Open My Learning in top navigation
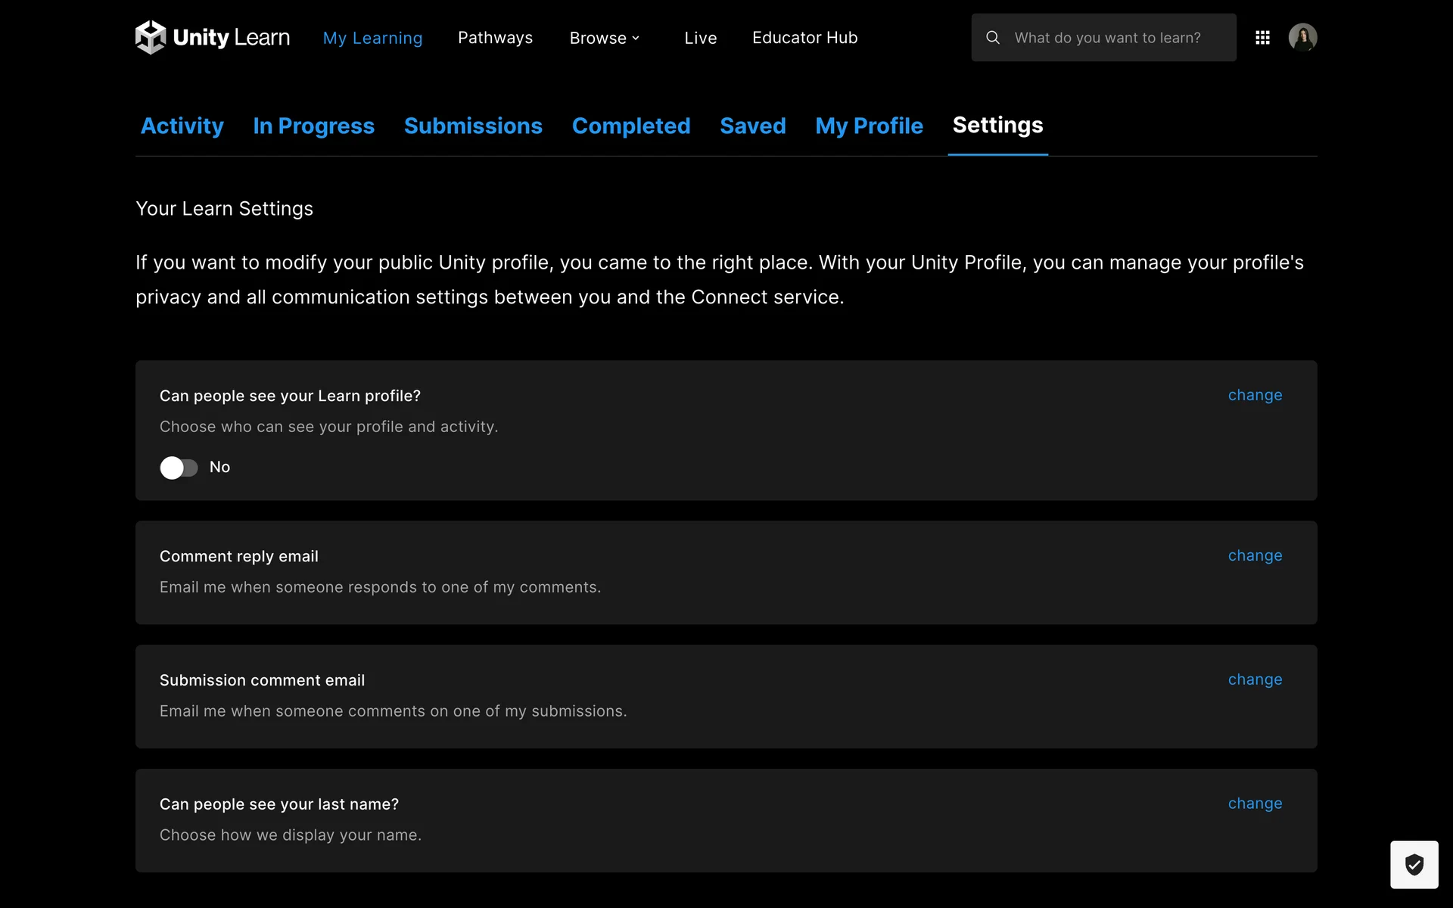Viewport: 1453px width, 908px height. 372,38
